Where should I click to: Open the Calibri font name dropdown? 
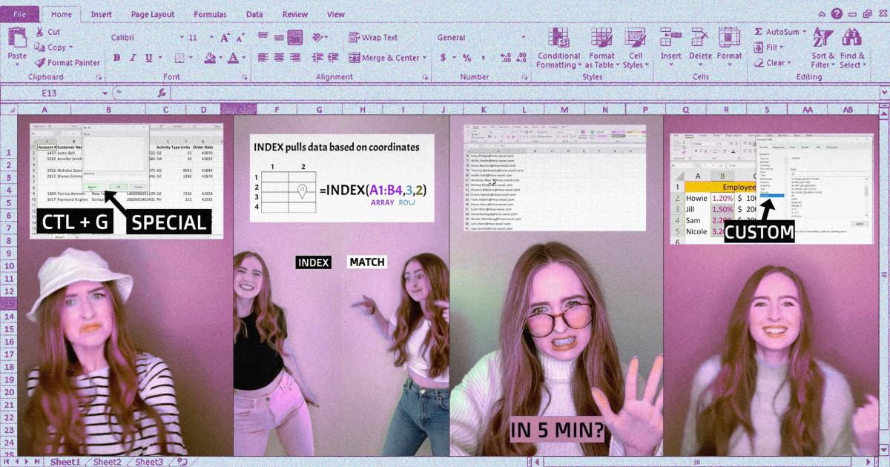pyautogui.click(x=177, y=37)
